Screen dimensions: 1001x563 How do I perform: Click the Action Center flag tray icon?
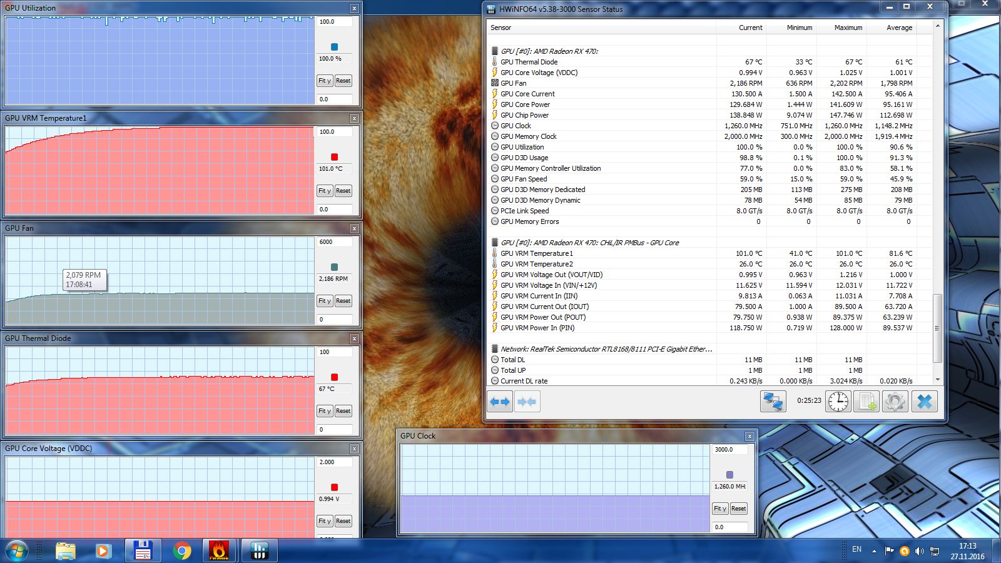[889, 551]
